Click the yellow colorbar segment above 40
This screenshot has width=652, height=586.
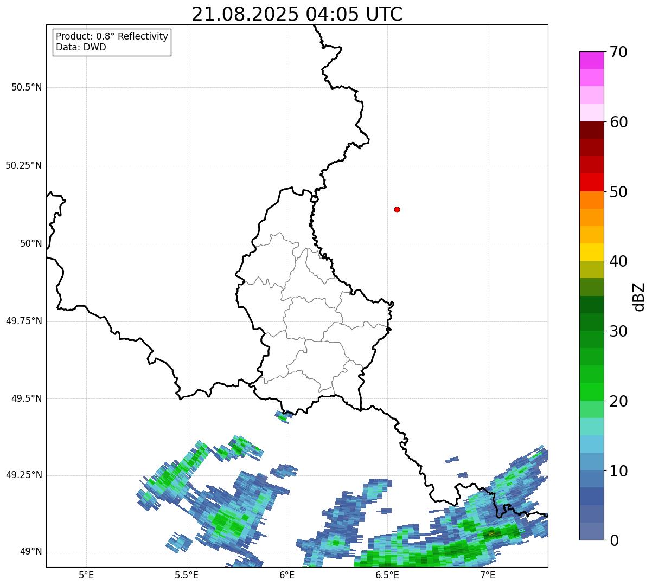591,252
